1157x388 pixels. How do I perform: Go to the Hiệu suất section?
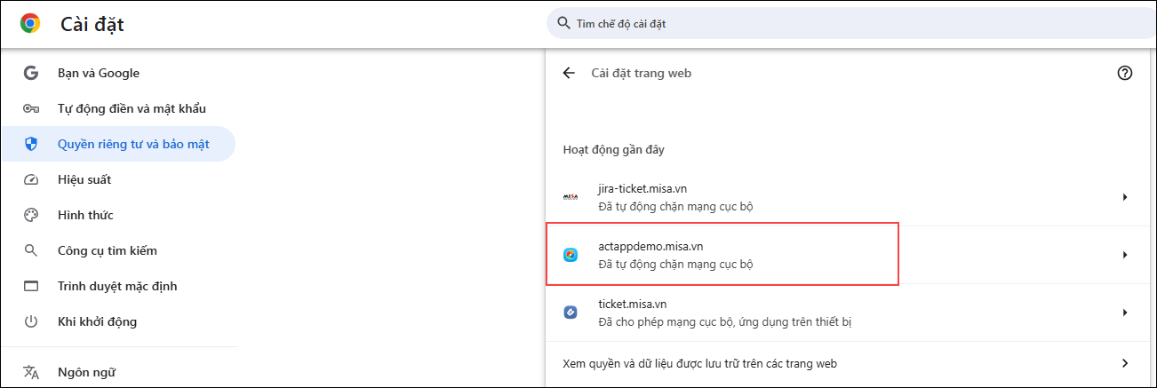[84, 179]
